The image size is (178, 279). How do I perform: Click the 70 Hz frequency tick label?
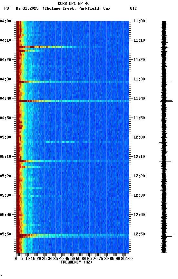pyautogui.click(x=95, y=259)
